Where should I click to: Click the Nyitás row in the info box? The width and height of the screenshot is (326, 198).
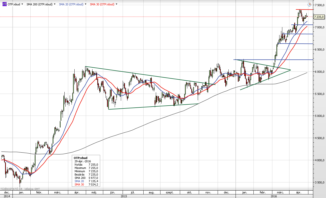(86, 165)
